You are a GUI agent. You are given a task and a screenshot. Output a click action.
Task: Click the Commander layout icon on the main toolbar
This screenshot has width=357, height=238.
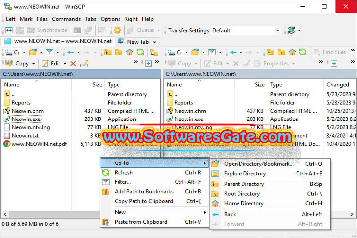(x=9, y=30)
